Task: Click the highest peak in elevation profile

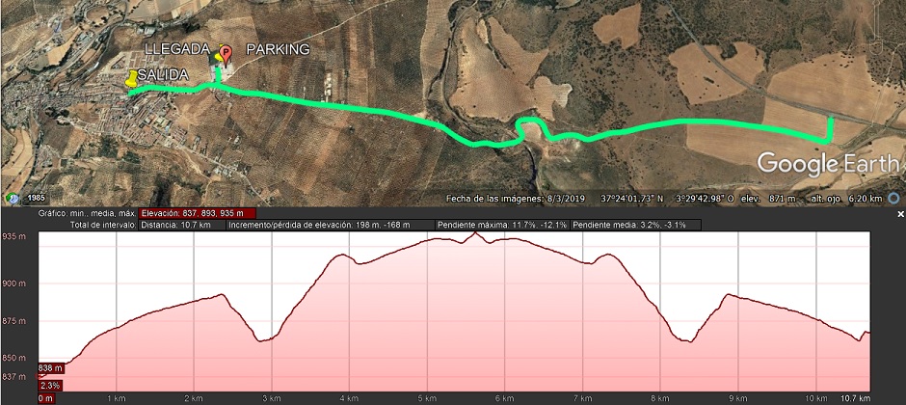Action: pyautogui.click(x=475, y=232)
